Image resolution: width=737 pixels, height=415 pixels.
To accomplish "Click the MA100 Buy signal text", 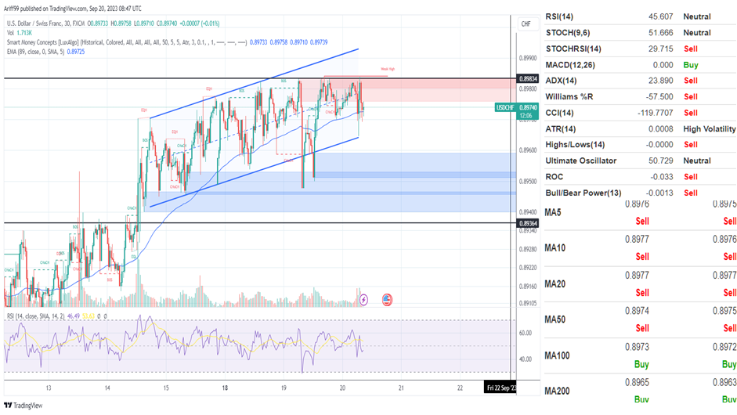I will [x=641, y=364].
